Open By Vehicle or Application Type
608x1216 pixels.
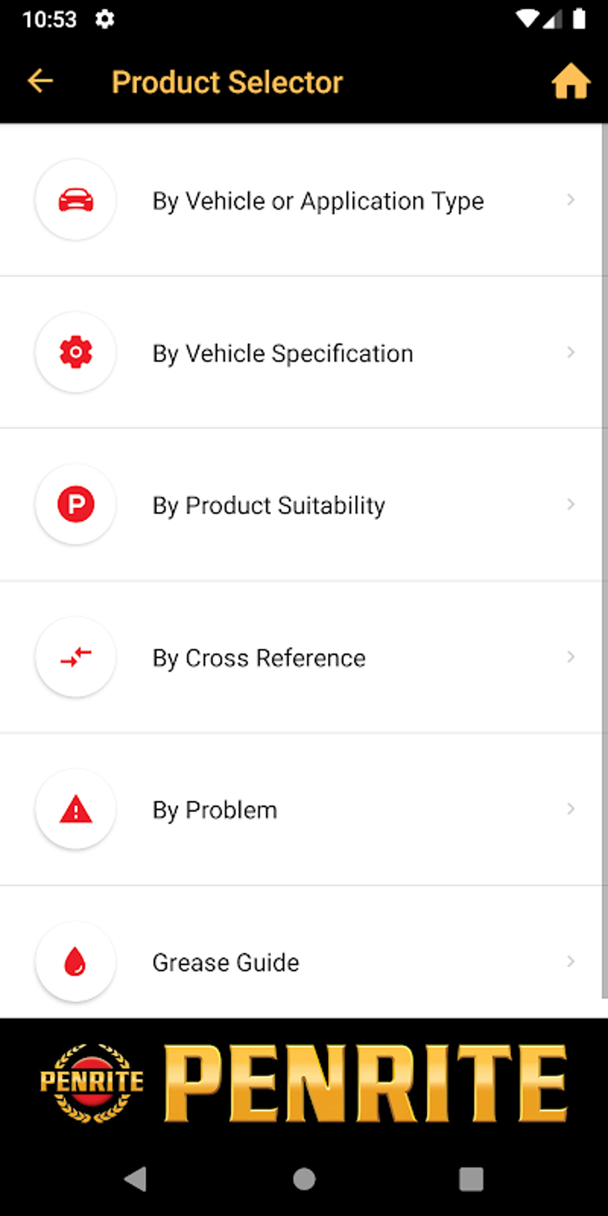318,201
